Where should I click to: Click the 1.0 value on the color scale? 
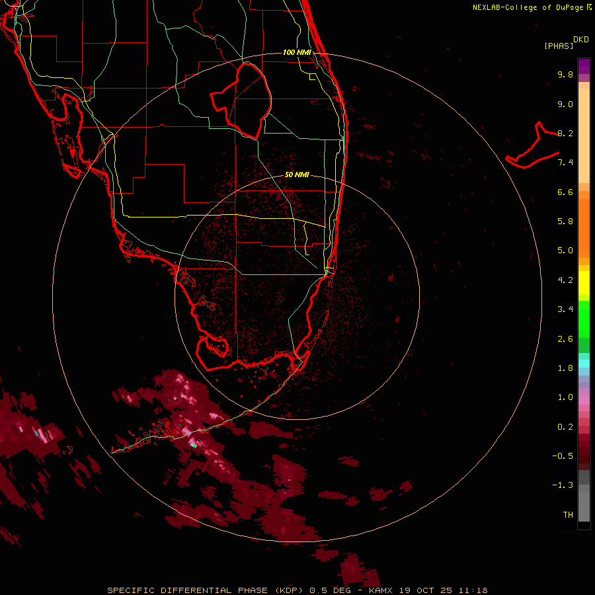(x=565, y=397)
